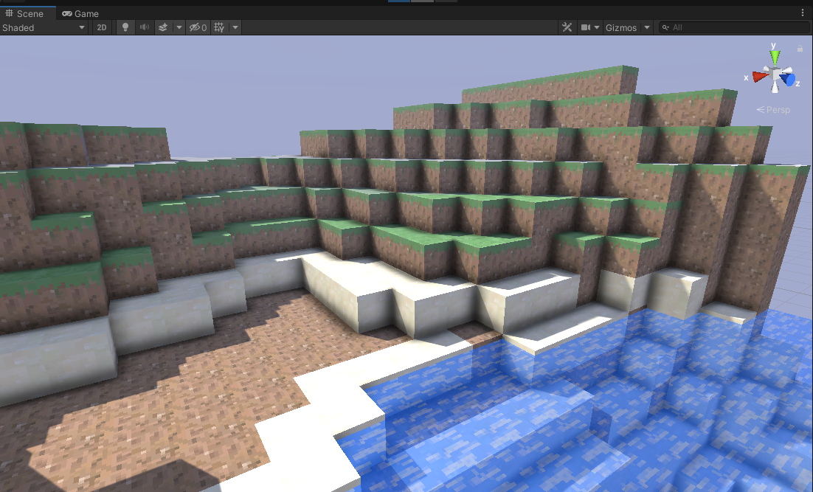Open the Gizmos dropdown arrow
Screen dimensions: 813x492
click(x=646, y=27)
